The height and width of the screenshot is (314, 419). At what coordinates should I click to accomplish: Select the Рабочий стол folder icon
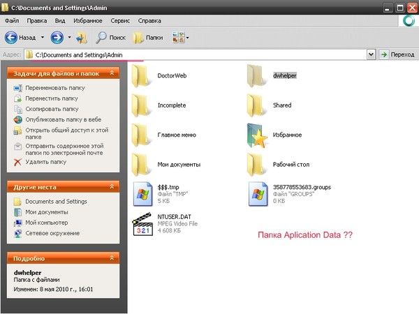256,165
